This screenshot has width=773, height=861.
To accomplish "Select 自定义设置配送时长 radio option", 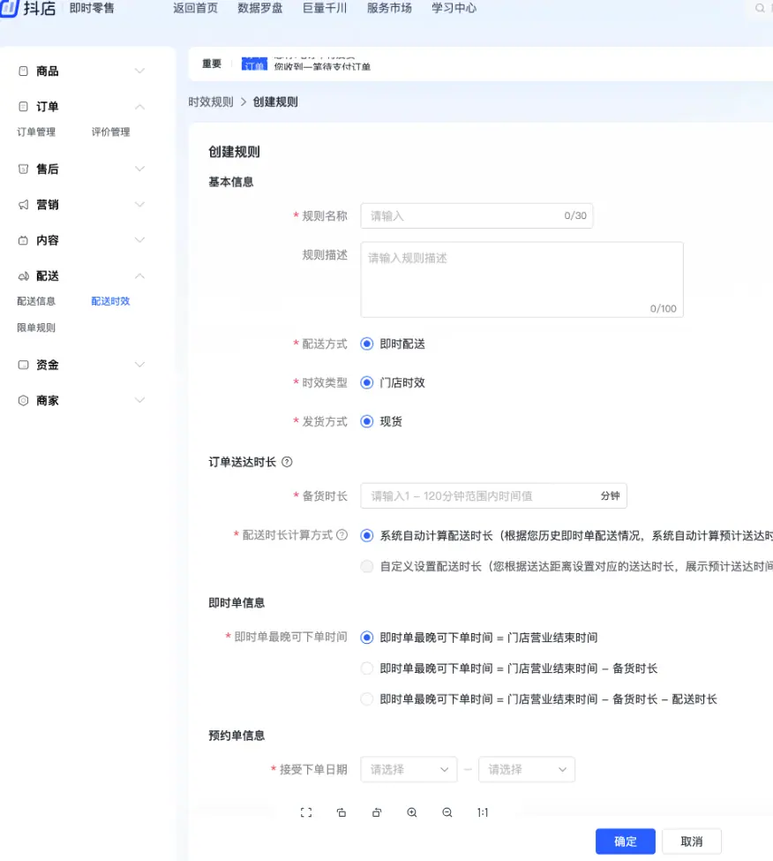I will (x=367, y=566).
